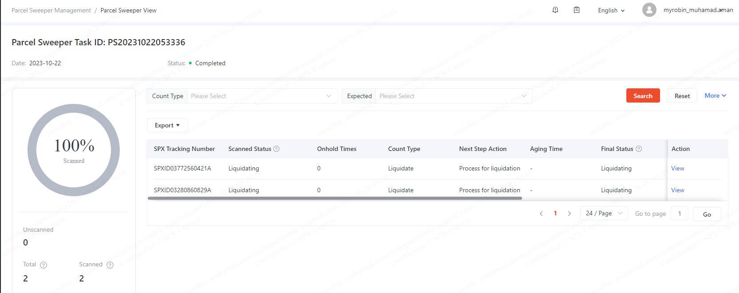
Task: Click the Total count help icon
Action: (43, 265)
